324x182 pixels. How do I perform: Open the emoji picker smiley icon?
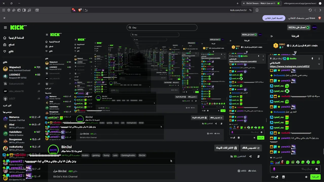[316, 169]
